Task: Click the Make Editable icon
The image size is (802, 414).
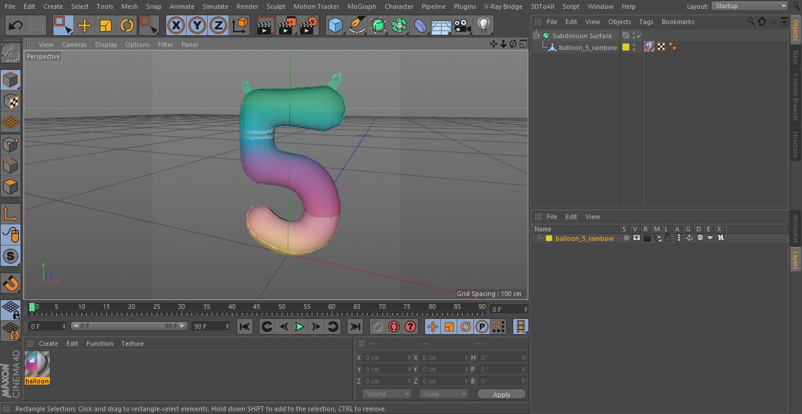Action: click(x=11, y=53)
